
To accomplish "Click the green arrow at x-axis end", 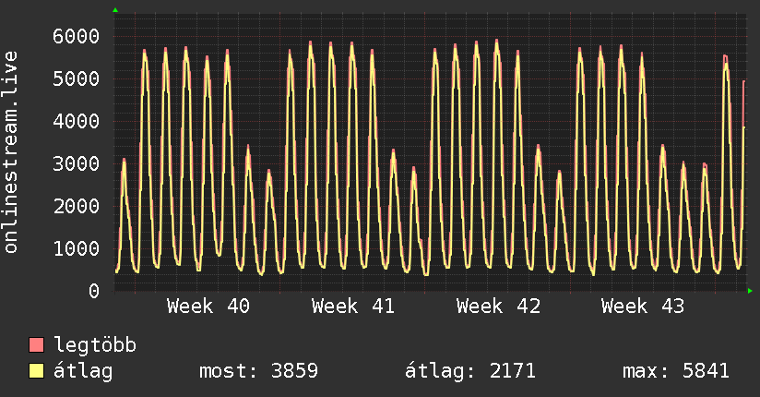I will (750, 291).
